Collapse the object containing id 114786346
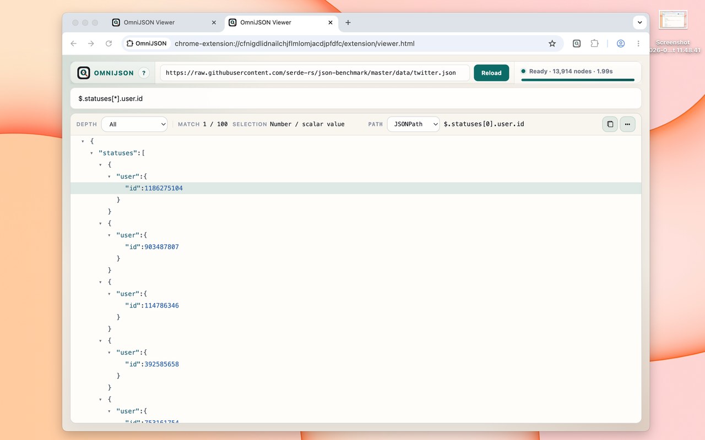Screen dimensions: 705x440 pyautogui.click(x=100, y=282)
